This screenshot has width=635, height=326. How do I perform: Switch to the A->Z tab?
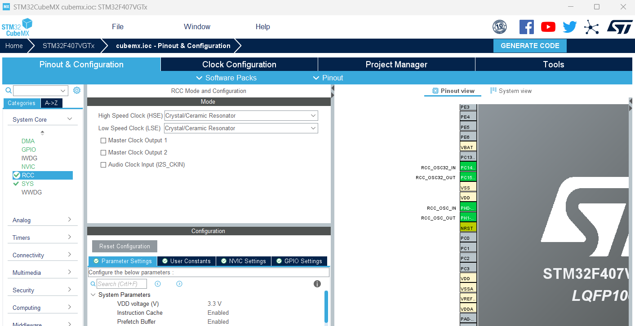(x=52, y=103)
